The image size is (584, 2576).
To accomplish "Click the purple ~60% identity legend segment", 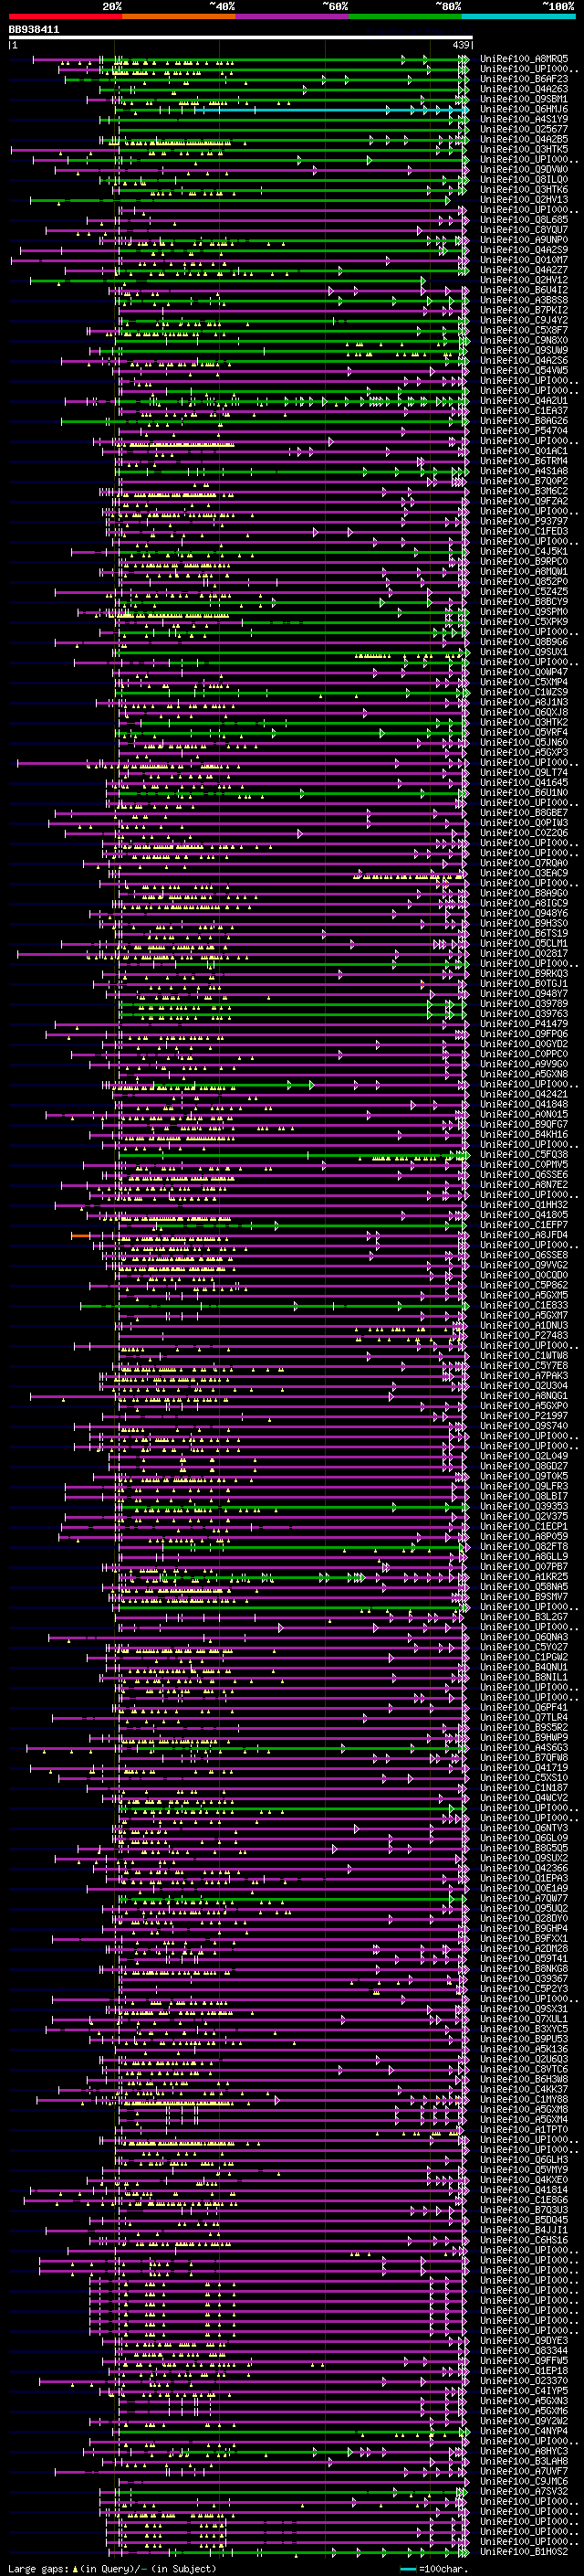I will click(293, 16).
